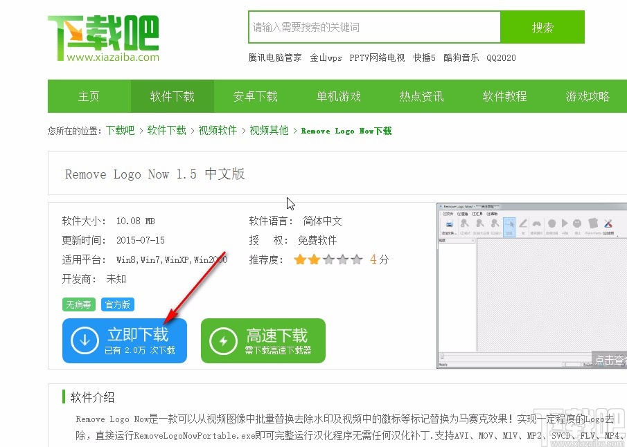The height and width of the screenshot is (447, 627).
Task: Click the blue 官方版 badge
Action: pyautogui.click(x=118, y=304)
